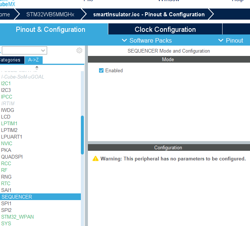Select LPTIM2 peripheral

coord(9,130)
